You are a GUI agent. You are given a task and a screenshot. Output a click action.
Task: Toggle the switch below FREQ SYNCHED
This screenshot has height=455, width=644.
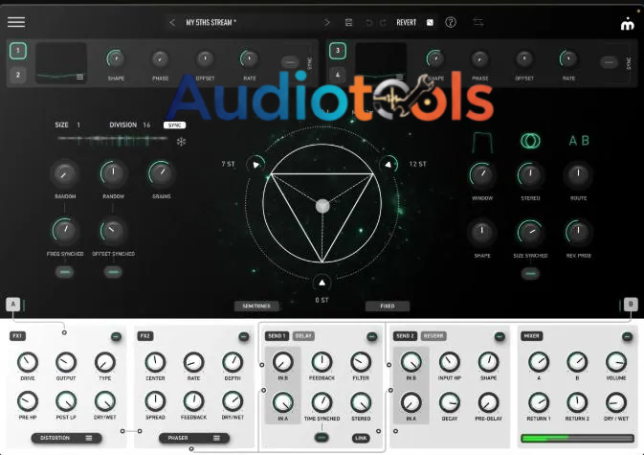point(65,272)
